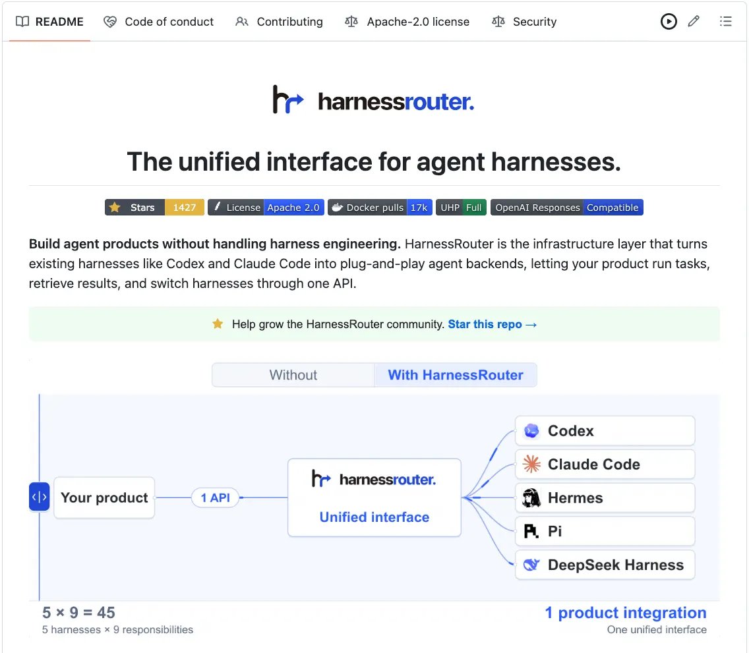The width and height of the screenshot is (749, 653).
Task: Open the OpenAI Responses Compatible badge
Action: tap(567, 208)
